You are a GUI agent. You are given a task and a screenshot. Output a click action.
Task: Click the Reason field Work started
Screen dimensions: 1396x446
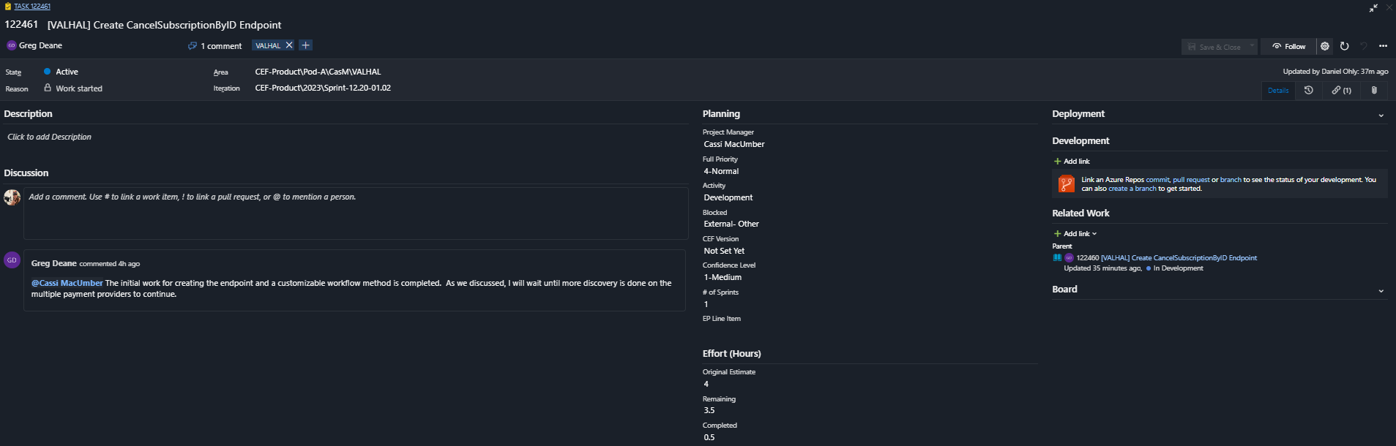(x=79, y=88)
